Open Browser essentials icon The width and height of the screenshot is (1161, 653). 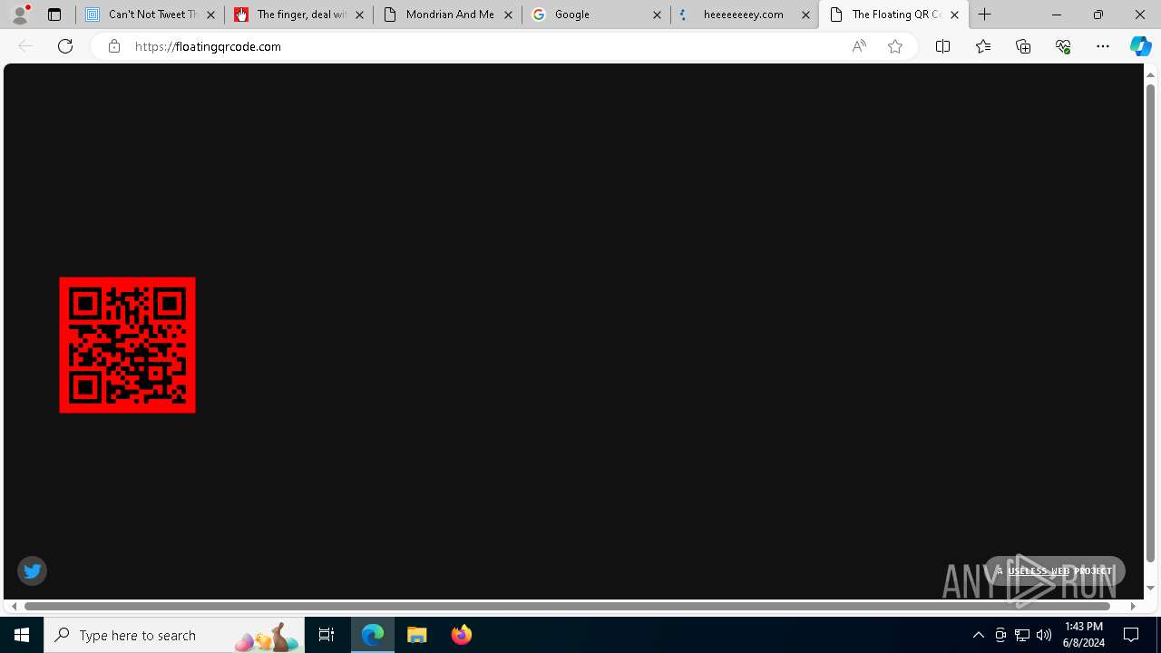click(1063, 46)
